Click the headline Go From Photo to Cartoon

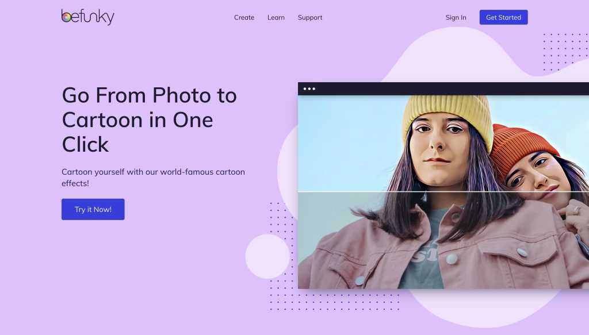[150, 120]
